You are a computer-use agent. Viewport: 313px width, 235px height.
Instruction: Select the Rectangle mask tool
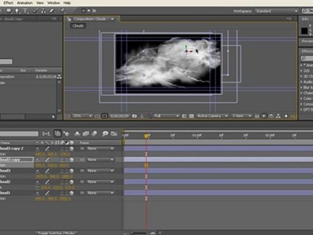tap(8, 10)
